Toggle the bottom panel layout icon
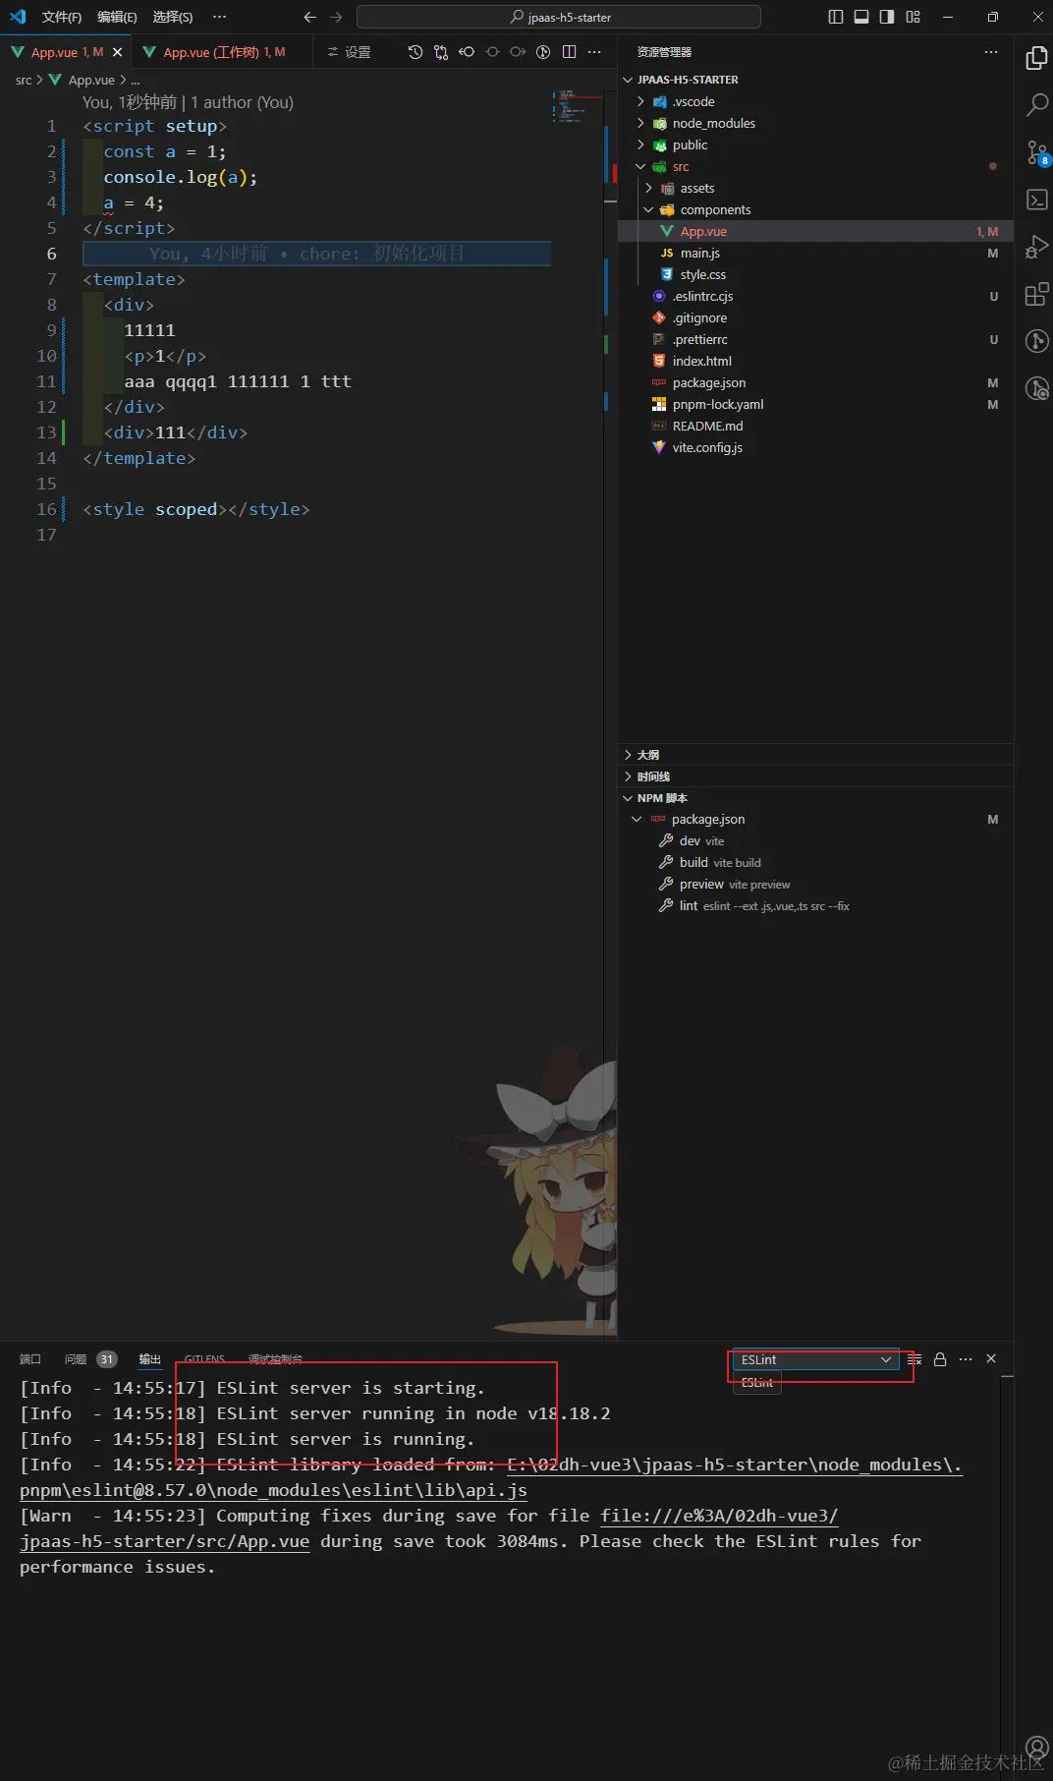 pyautogui.click(x=861, y=17)
